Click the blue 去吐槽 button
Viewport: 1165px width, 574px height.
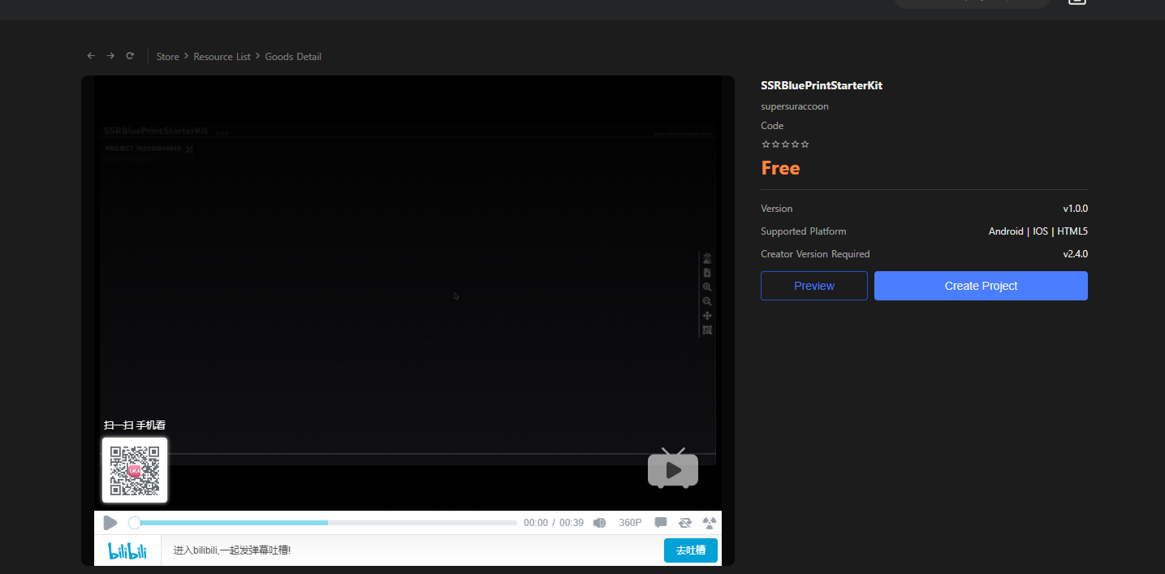click(x=691, y=550)
